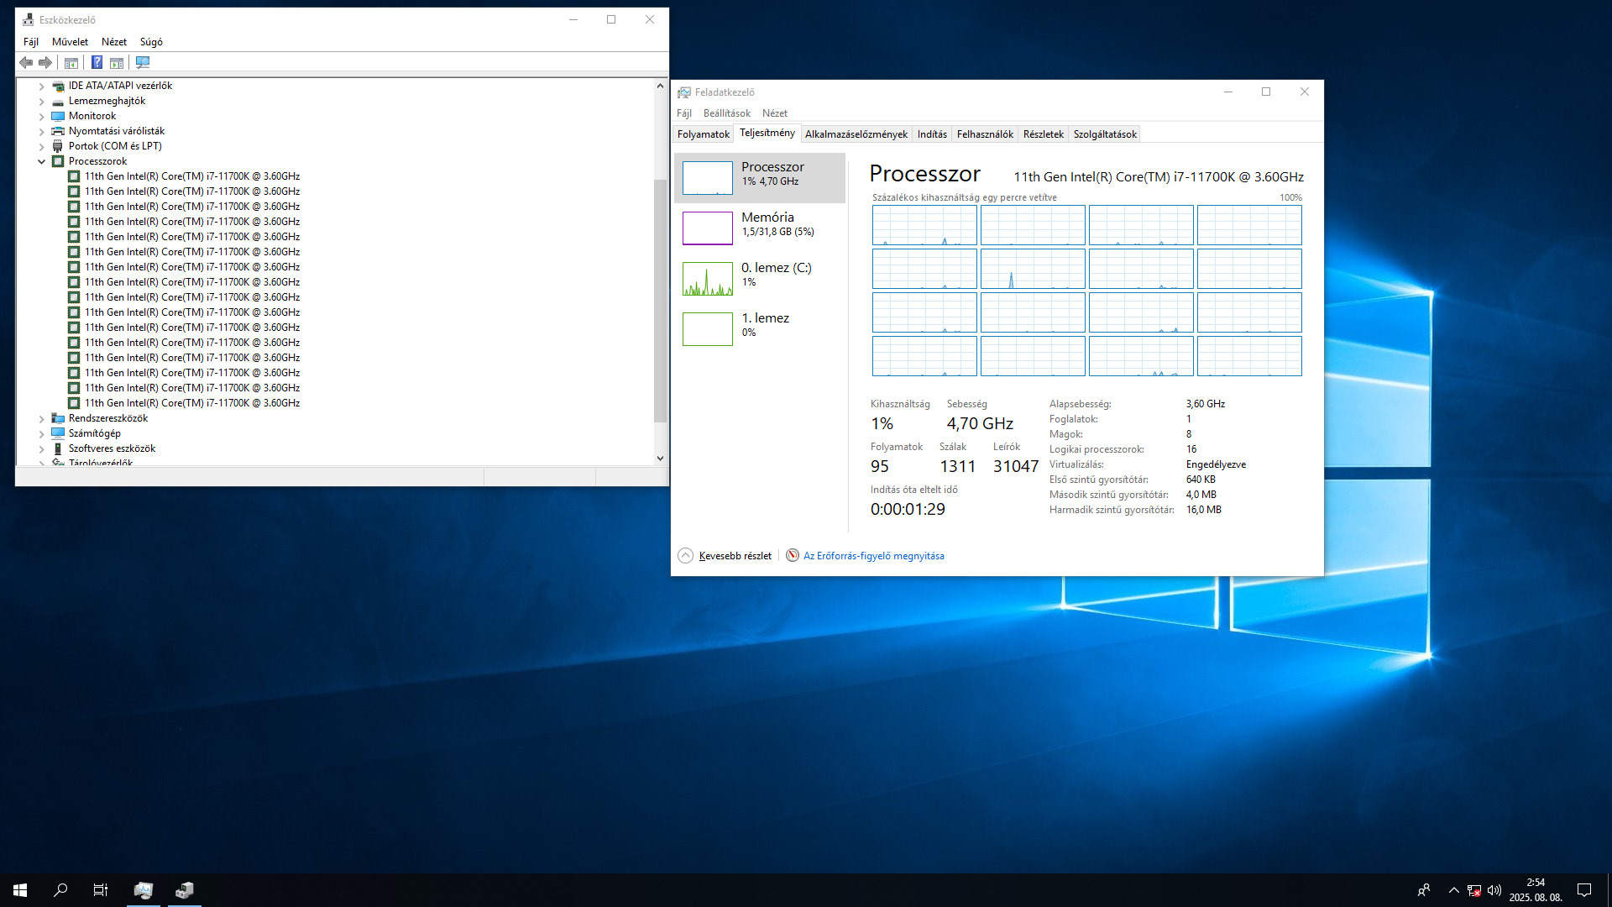Open the Szolgáltatások tab
Image resolution: width=1612 pixels, height=907 pixels.
click(x=1104, y=134)
